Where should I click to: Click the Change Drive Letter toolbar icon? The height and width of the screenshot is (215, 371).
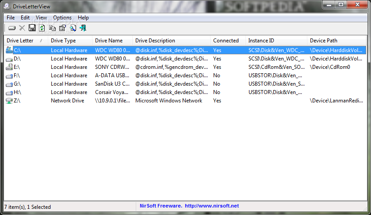click(11, 28)
